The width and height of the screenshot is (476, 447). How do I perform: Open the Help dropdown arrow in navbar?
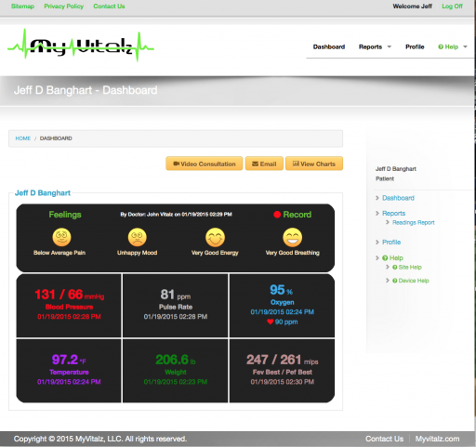tap(465, 46)
